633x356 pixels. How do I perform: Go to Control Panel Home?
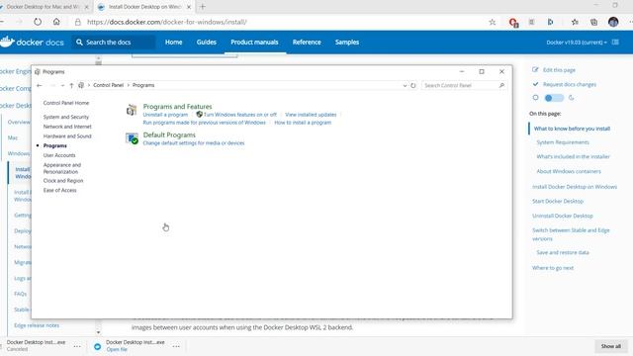66,103
